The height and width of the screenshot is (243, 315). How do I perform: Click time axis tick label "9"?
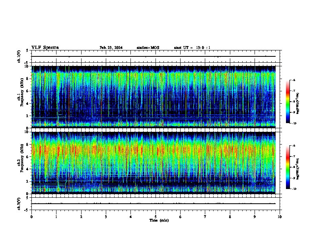pos(255,217)
